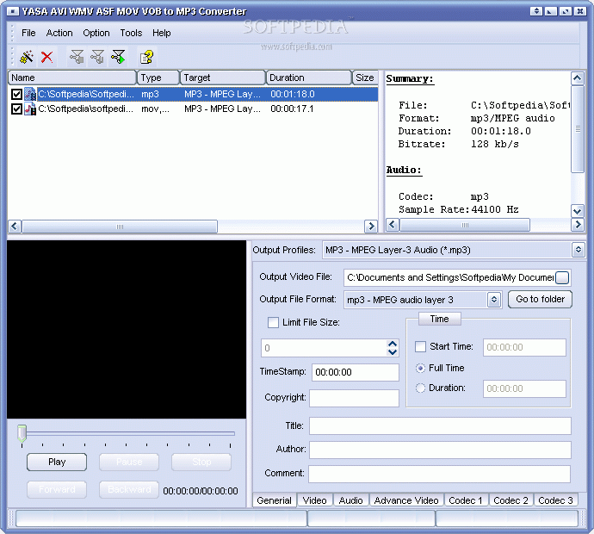Uncheck the mov file row checkbox

tap(16, 109)
